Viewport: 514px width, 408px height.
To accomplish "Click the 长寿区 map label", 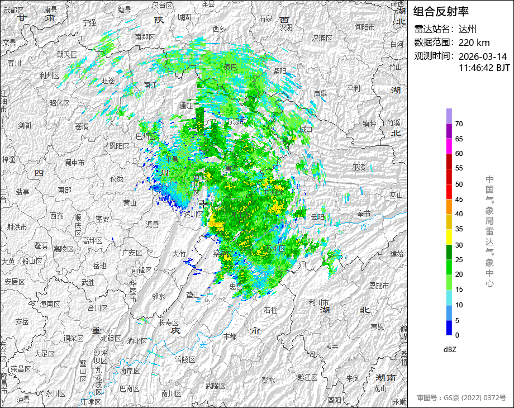I will 169,322.
